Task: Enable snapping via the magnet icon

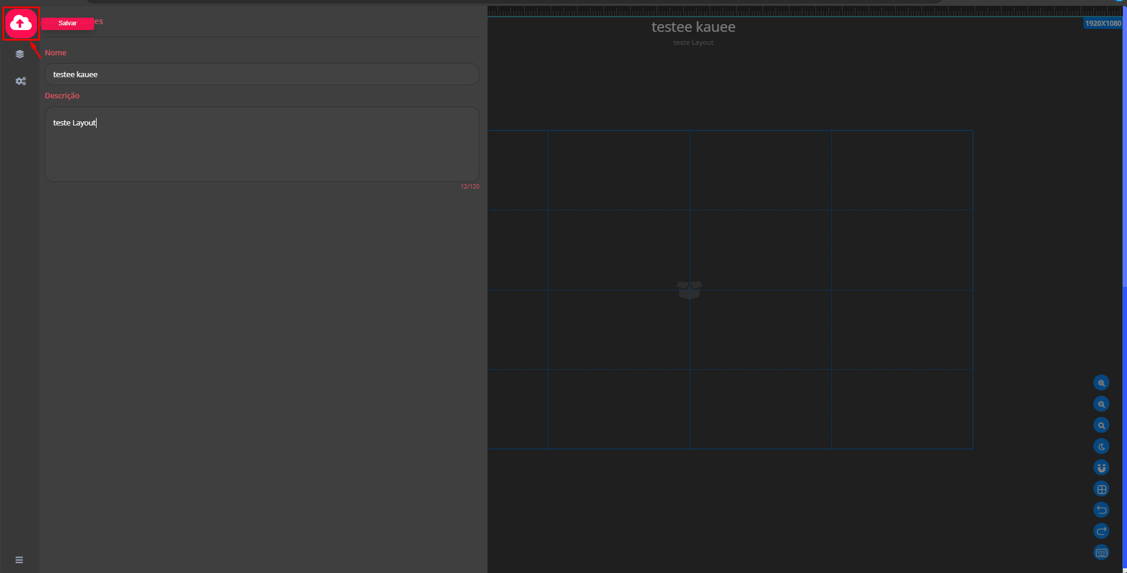Action: [1101, 467]
